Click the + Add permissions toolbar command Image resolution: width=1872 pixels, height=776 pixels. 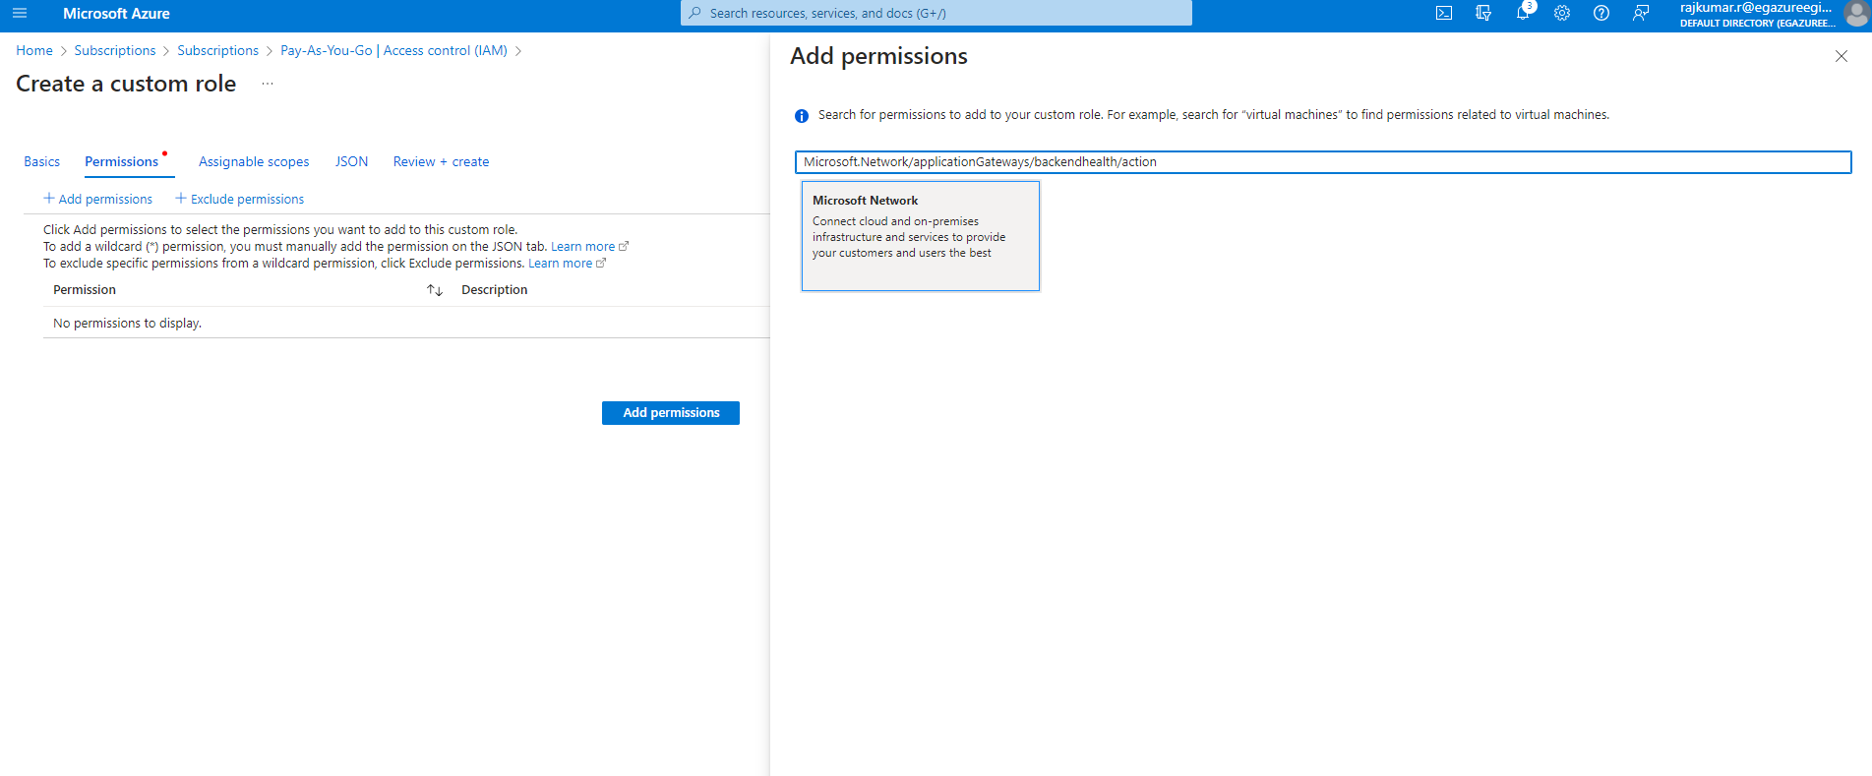(x=98, y=199)
